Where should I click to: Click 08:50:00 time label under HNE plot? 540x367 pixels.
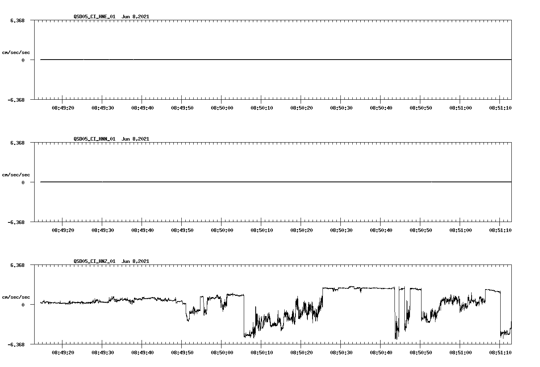[x=222, y=108]
